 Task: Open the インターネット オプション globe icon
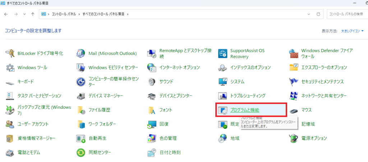coord(152,68)
